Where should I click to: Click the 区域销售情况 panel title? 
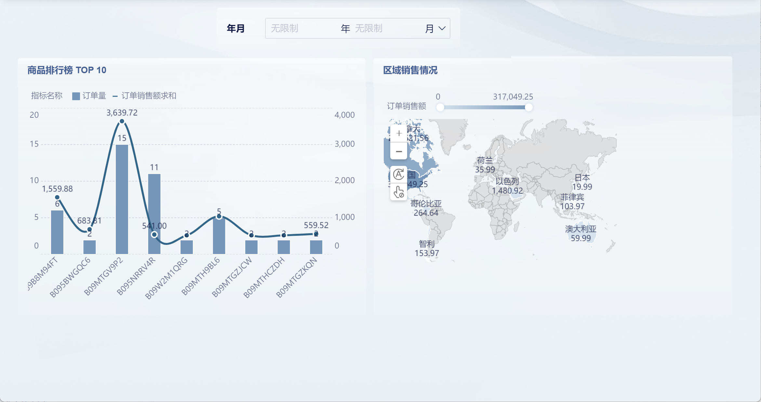coord(410,70)
